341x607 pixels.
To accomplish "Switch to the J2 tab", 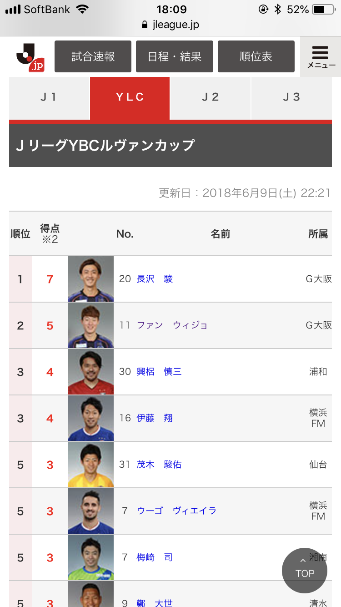I will point(210,97).
